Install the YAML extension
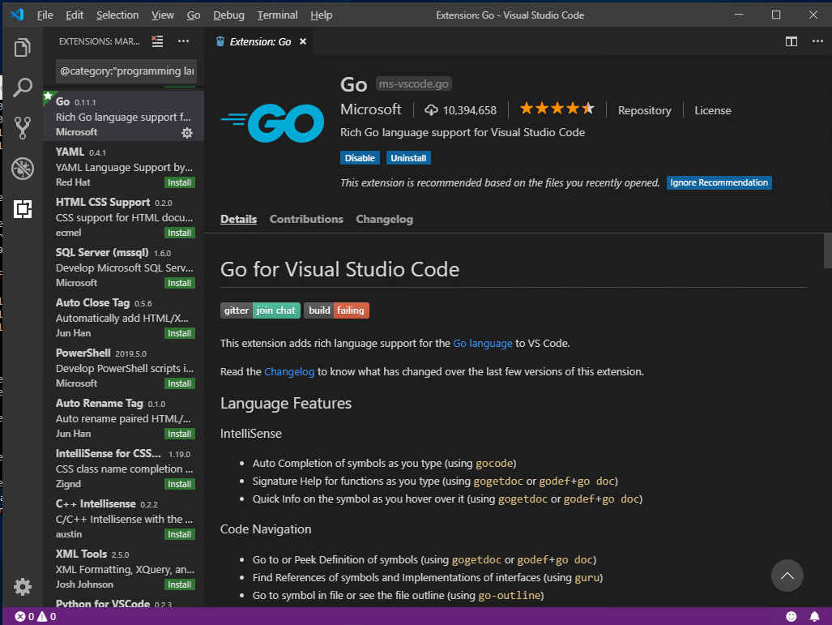The height and width of the screenshot is (625, 832). pos(179,182)
